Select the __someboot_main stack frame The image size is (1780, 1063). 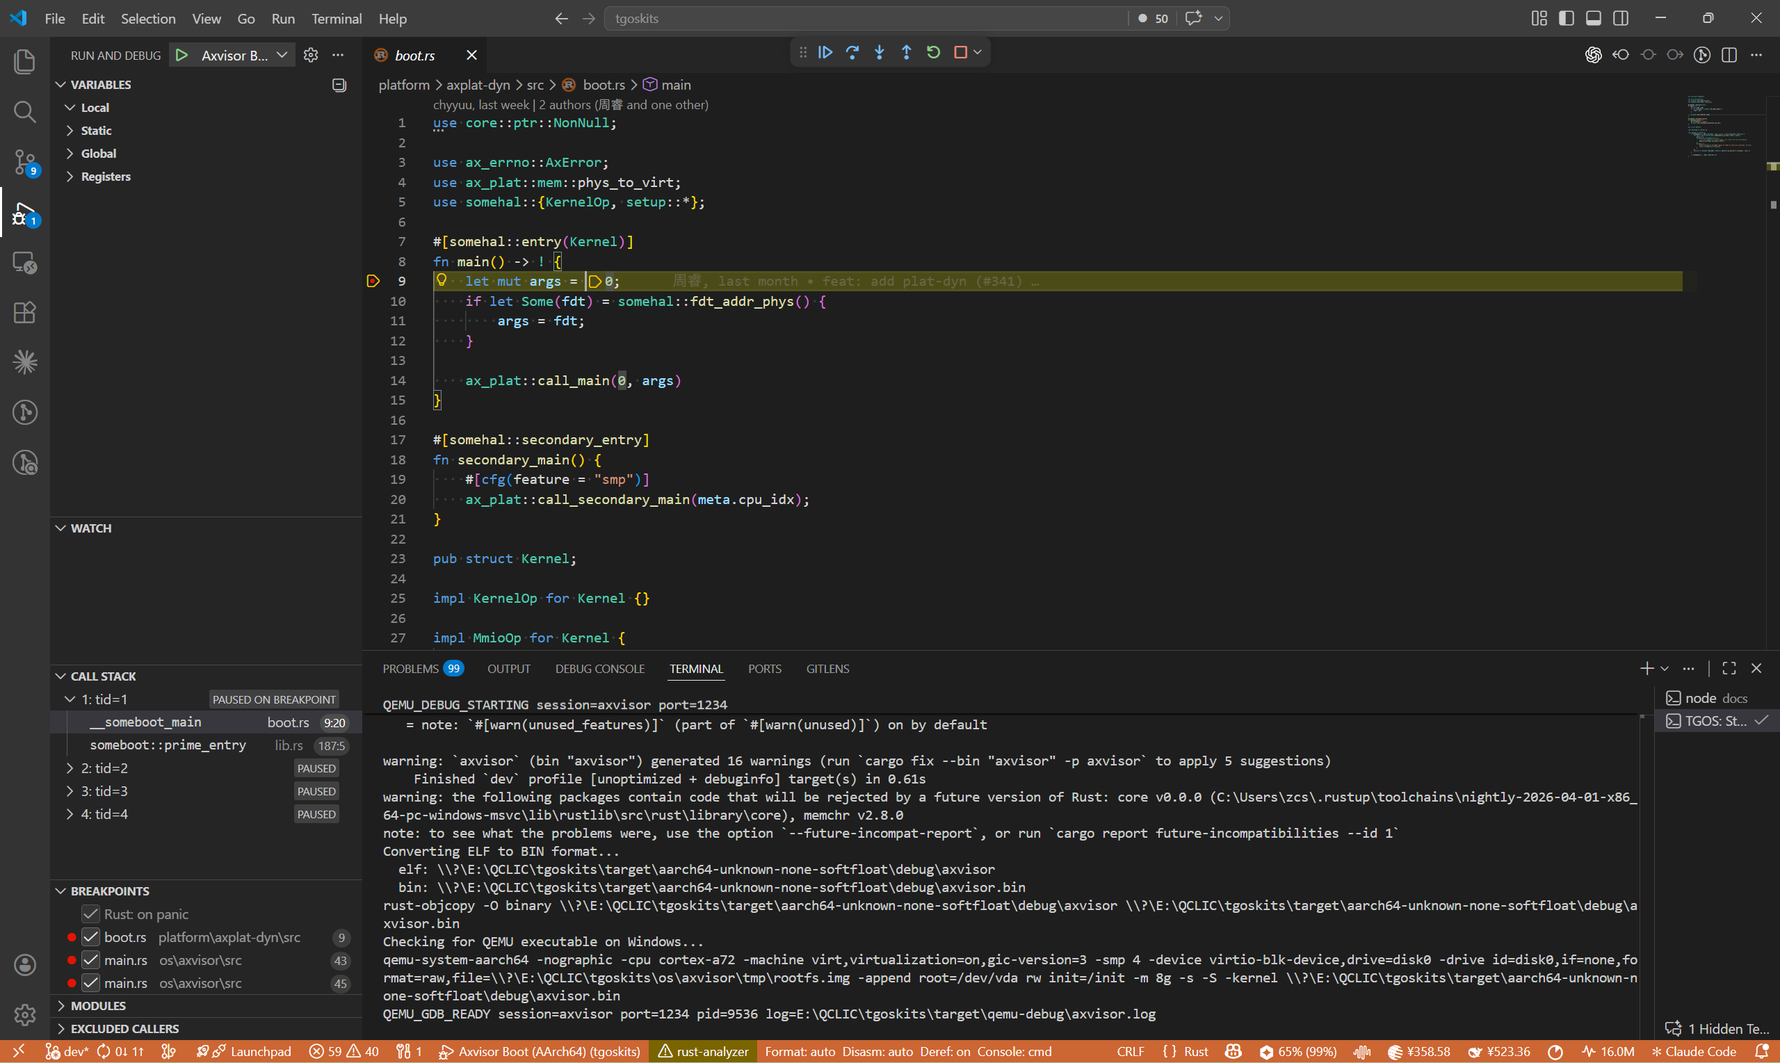pos(206,722)
